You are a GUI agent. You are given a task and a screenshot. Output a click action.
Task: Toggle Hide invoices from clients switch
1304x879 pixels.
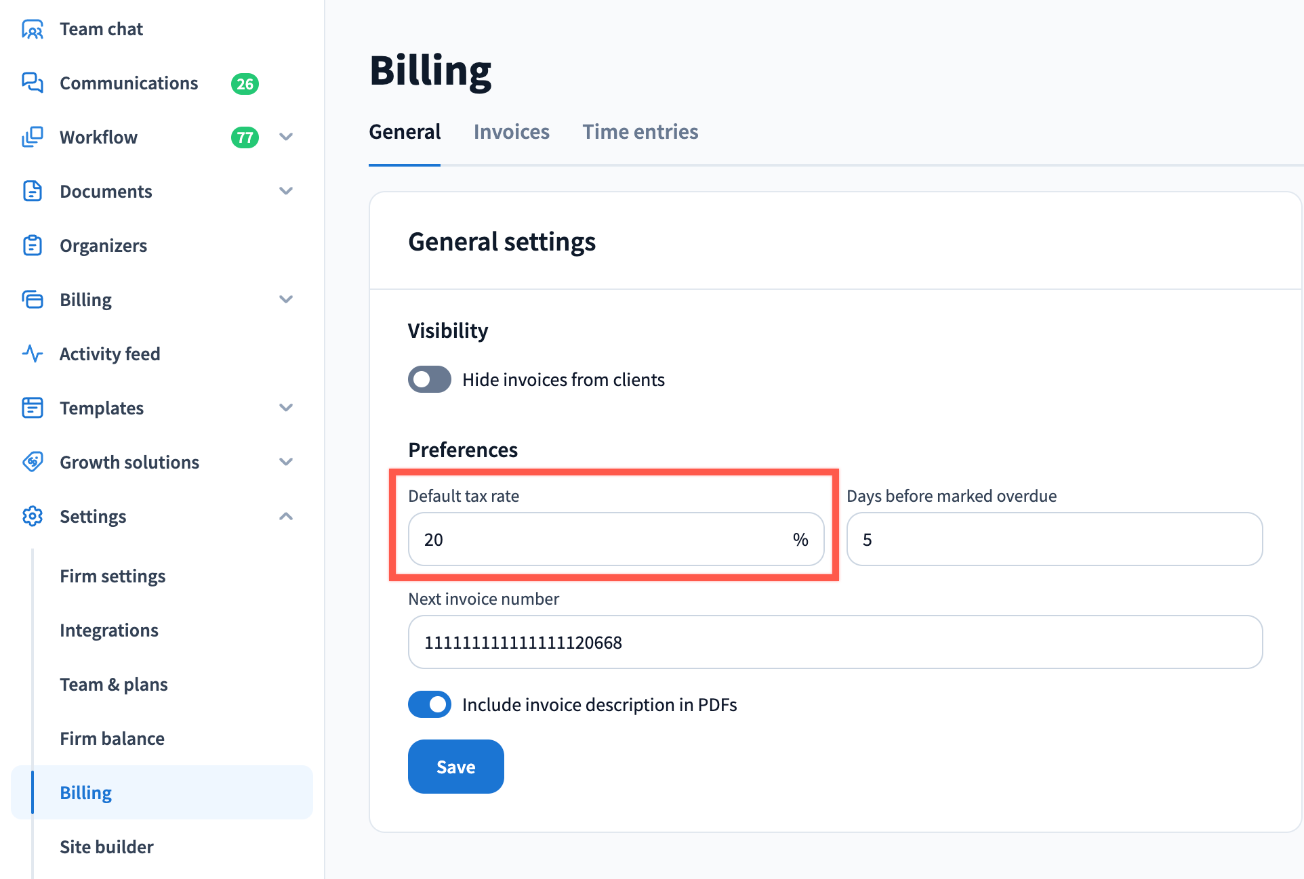click(429, 379)
